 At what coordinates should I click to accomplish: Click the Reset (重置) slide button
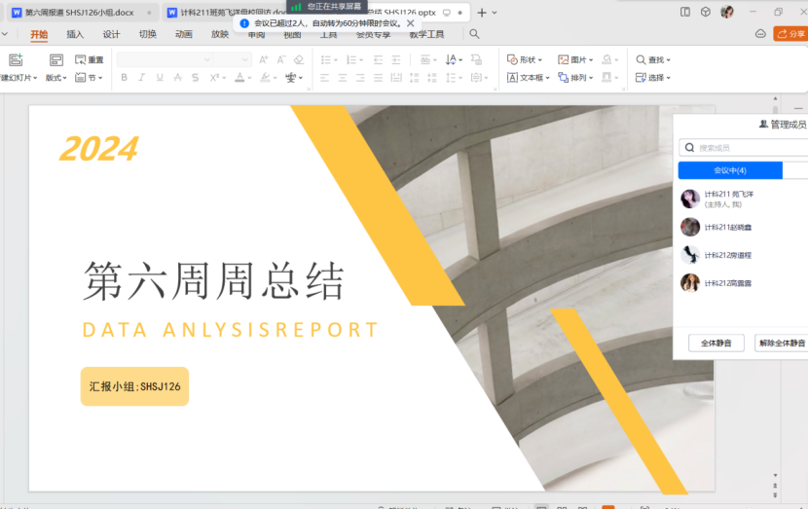coord(89,60)
